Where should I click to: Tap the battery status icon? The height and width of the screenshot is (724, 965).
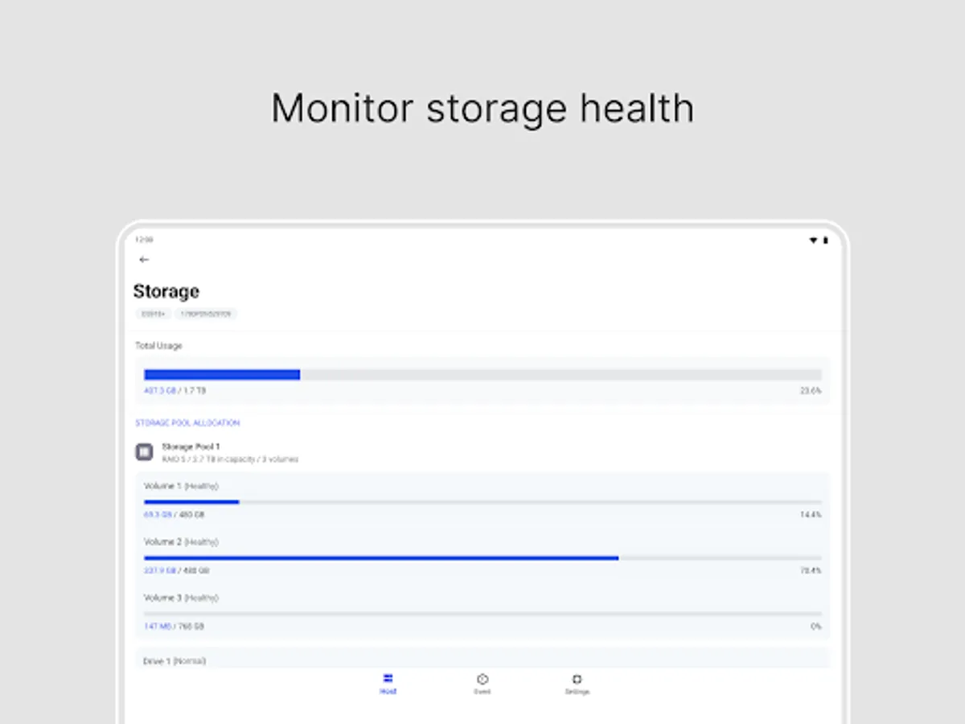824,241
